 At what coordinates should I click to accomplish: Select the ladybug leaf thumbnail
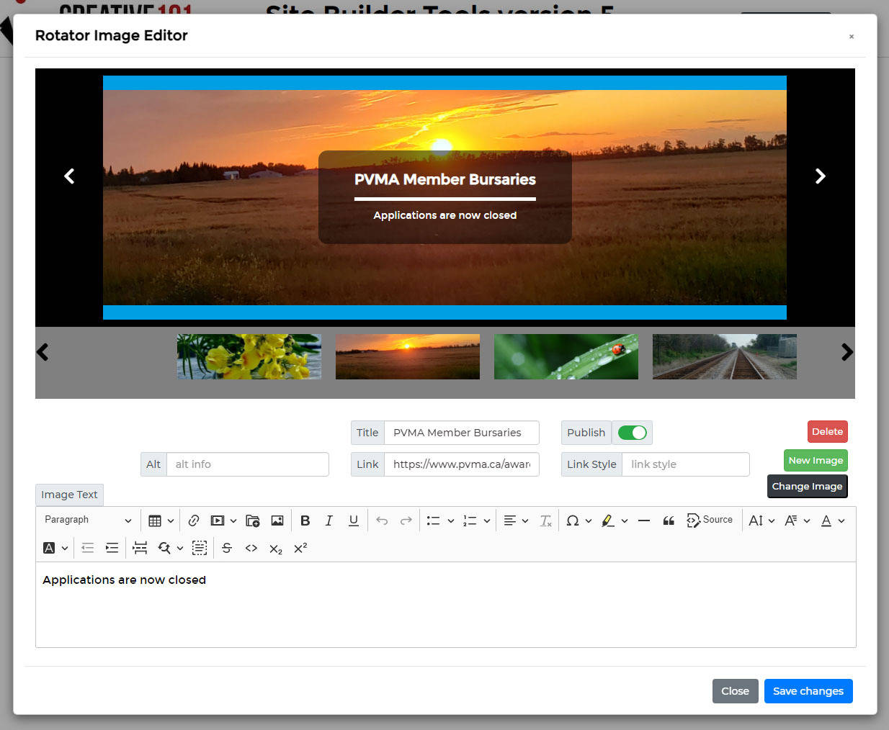[566, 356]
